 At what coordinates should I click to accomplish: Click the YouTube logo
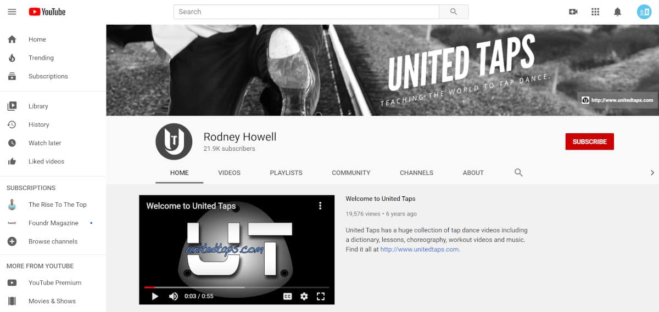pos(47,12)
